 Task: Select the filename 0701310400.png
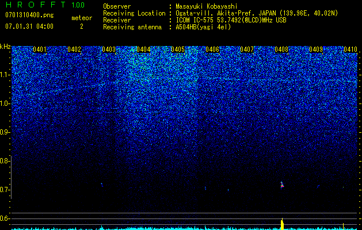tap(29, 15)
